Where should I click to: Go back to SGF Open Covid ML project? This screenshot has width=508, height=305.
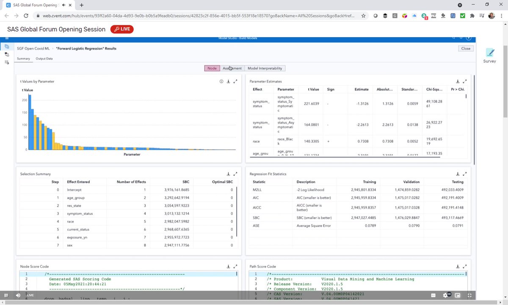click(x=33, y=48)
